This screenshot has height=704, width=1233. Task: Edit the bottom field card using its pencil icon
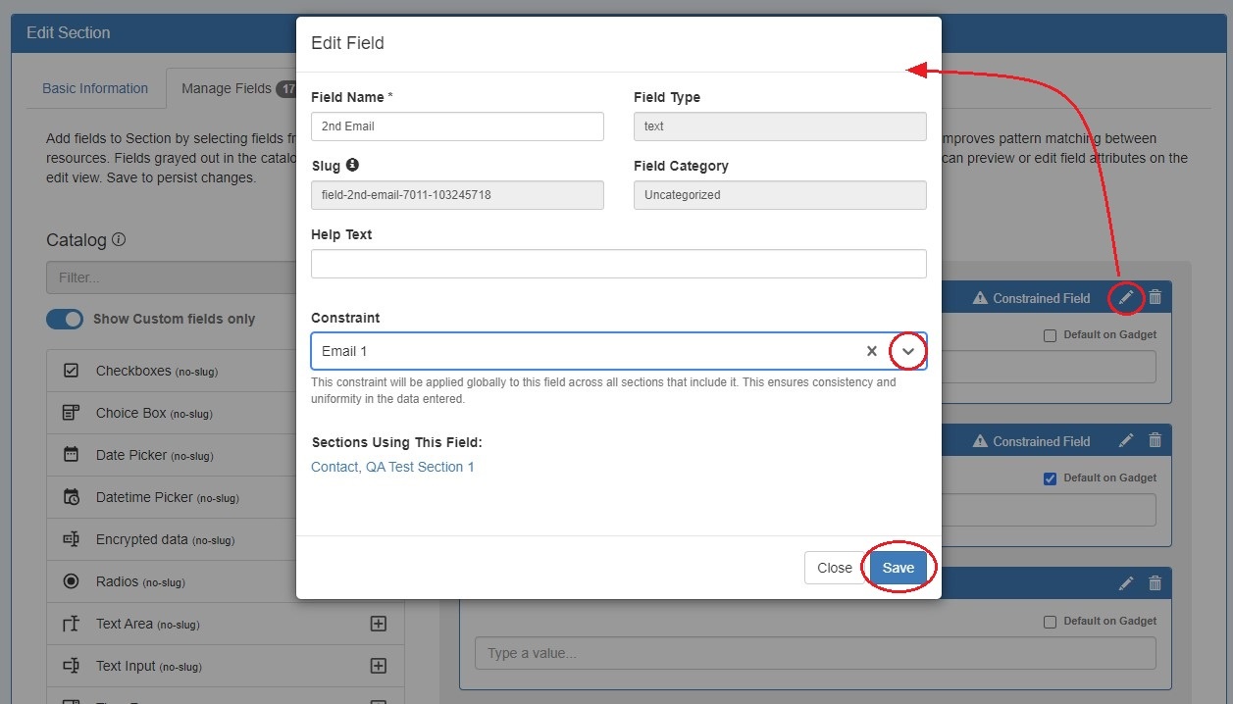pyautogui.click(x=1126, y=583)
